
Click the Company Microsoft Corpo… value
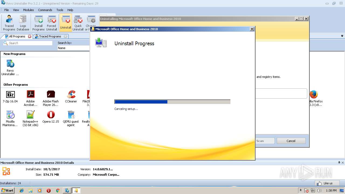click(x=106, y=175)
